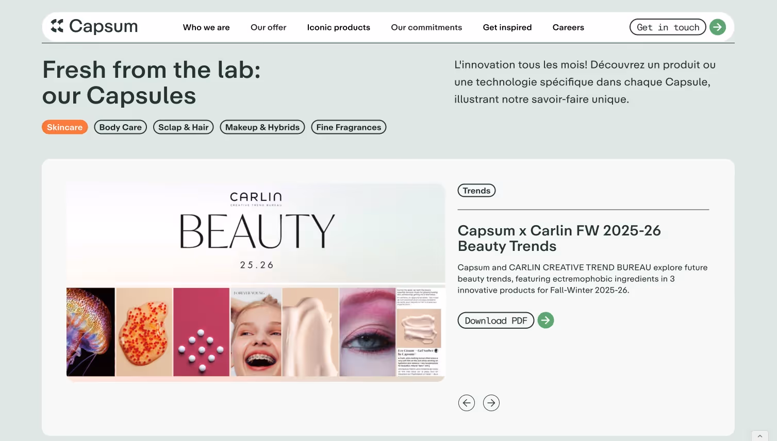Click the green arrow beside Download PDF
The width and height of the screenshot is (777, 441).
click(545, 320)
